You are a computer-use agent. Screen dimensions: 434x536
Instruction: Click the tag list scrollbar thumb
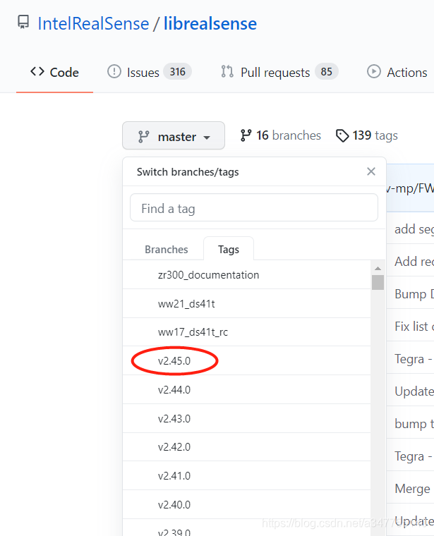point(378,282)
